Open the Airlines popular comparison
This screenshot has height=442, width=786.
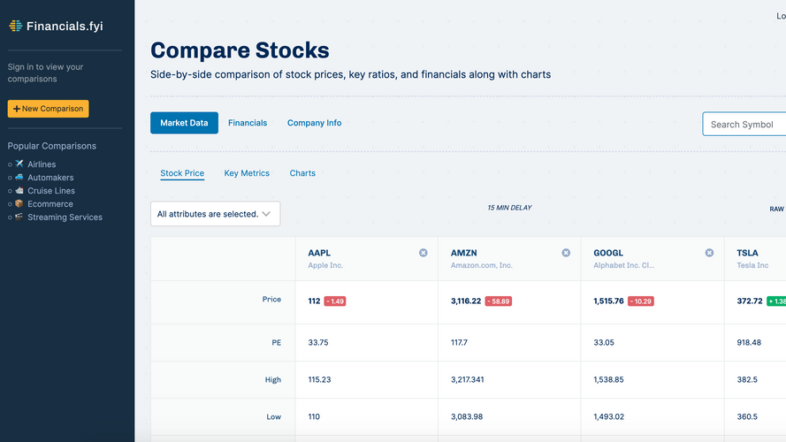pos(42,164)
